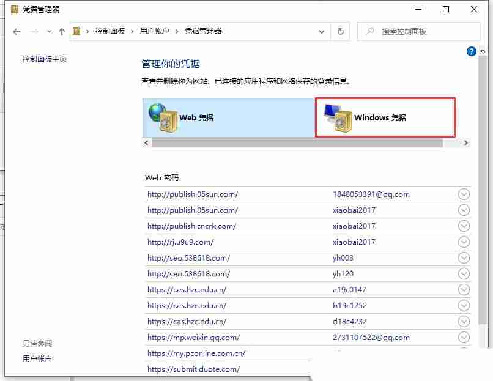This screenshot has width=493, height=381.
Task: Click the up one level arrow
Action: (59, 31)
